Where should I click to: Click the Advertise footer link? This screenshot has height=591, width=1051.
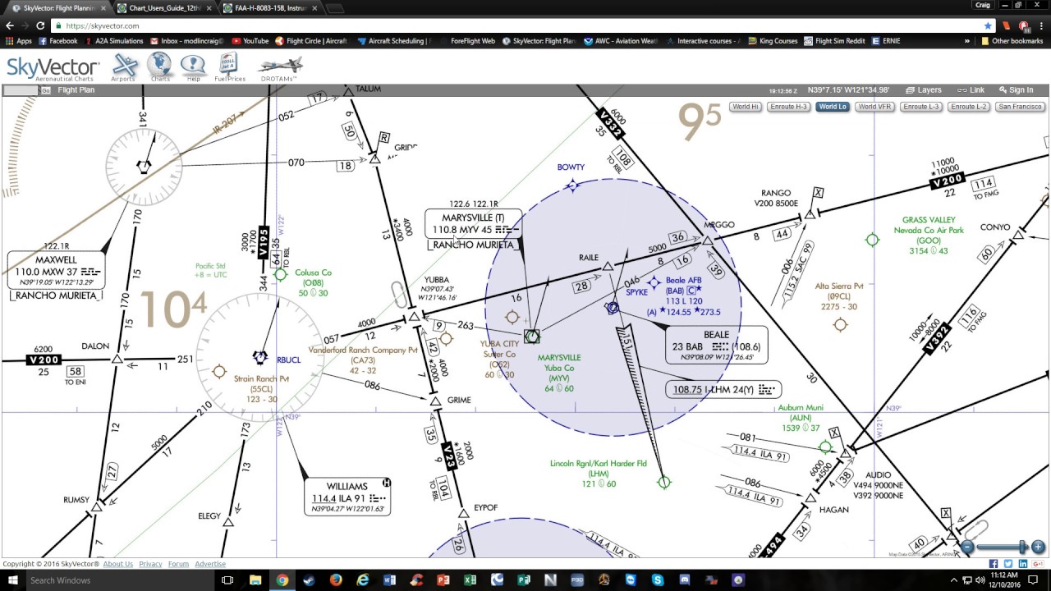pyautogui.click(x=210, y=564)
